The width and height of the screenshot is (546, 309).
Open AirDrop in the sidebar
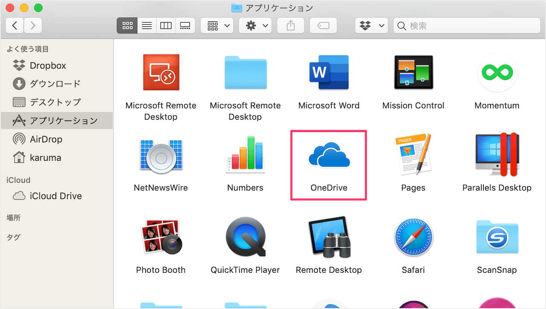pyautogui.click(x=57, y=139)
